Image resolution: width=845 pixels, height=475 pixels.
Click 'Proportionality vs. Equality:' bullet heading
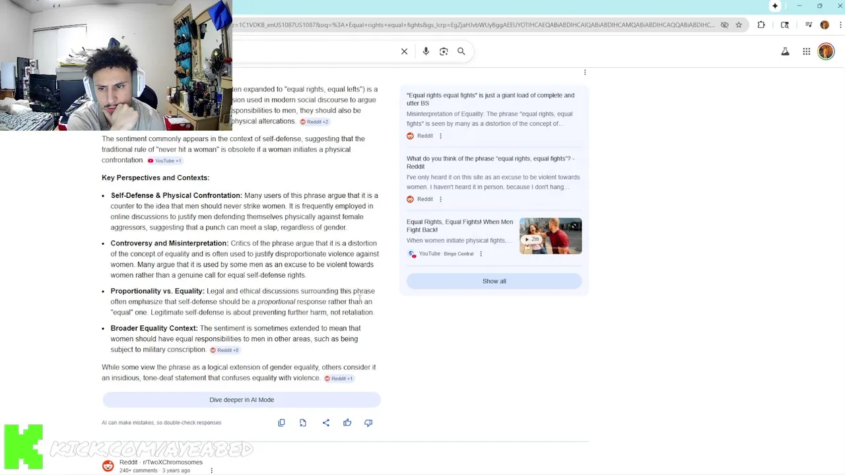click(158, 291)
